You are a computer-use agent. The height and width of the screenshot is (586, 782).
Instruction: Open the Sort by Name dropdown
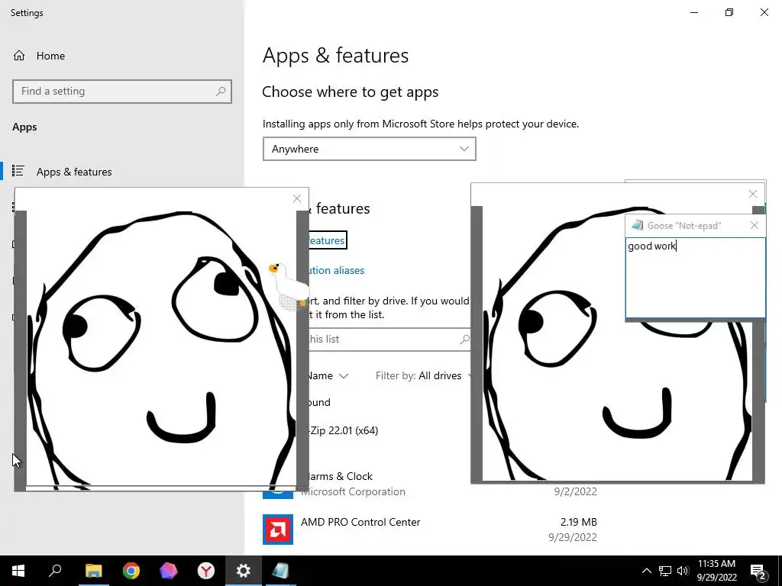[327, 375]
